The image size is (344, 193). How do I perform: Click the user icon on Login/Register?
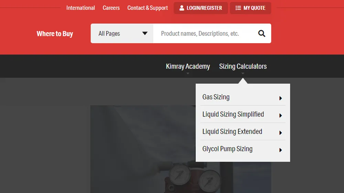182,8
